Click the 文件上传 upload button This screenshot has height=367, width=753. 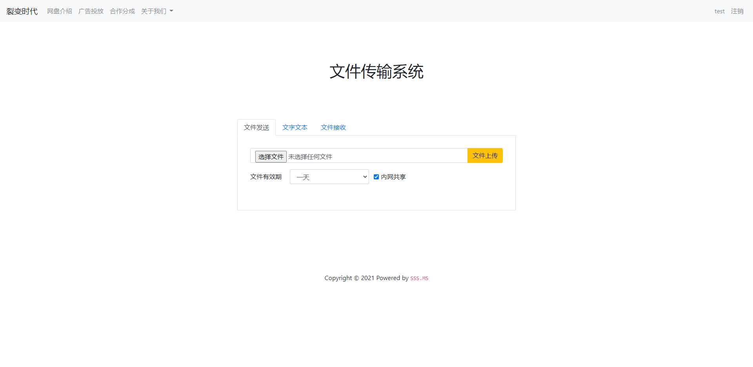(x=485, y=155)
